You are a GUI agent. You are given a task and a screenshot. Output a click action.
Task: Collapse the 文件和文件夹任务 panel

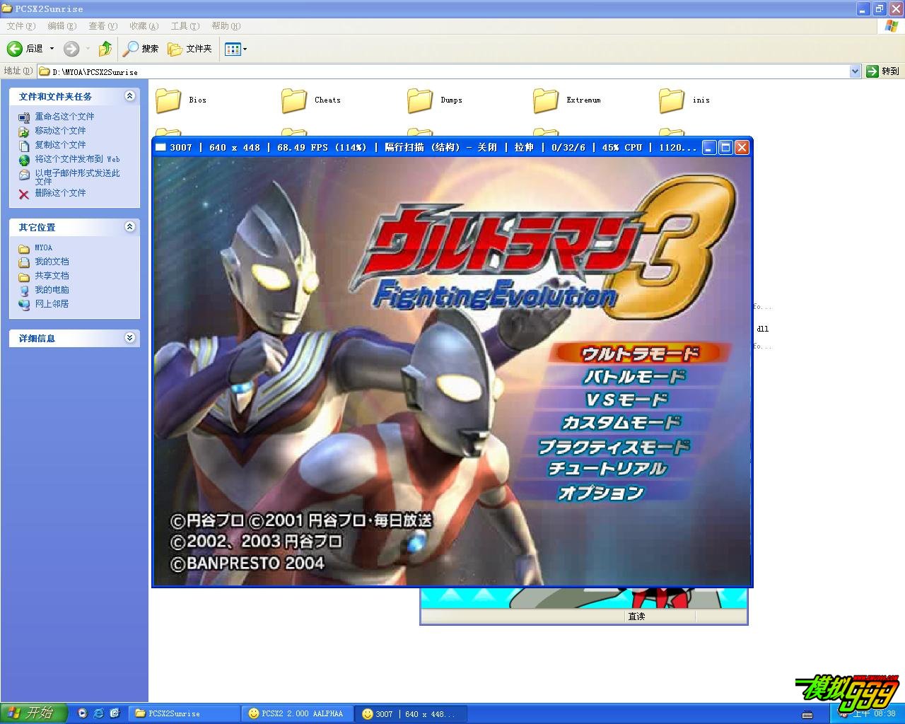point(129,96)
